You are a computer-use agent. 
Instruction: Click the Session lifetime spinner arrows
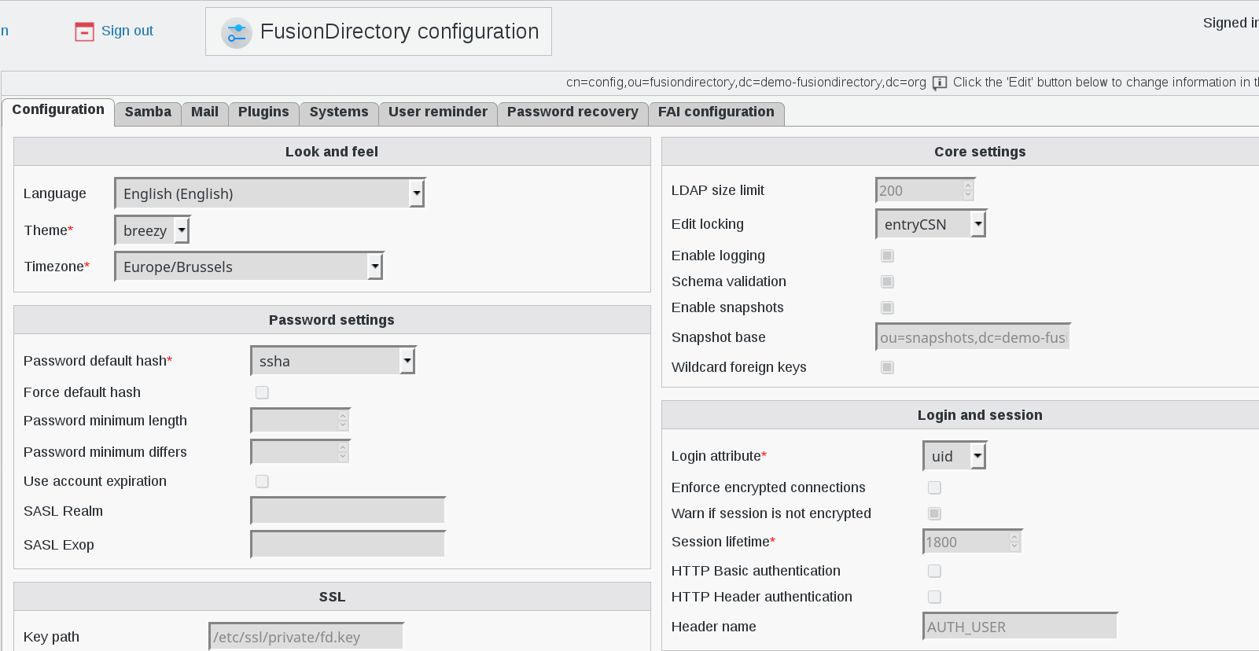click(1014, 542)
